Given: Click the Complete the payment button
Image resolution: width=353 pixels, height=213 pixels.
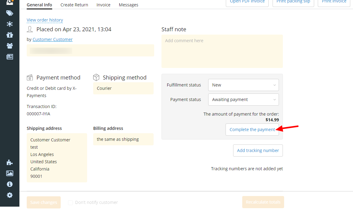Looking at the screenshot, I should click(252, 130).
